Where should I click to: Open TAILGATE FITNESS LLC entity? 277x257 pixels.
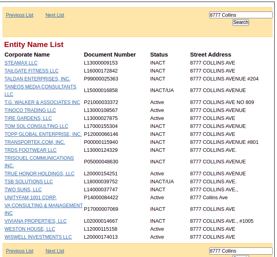click(x=32, y=71)
